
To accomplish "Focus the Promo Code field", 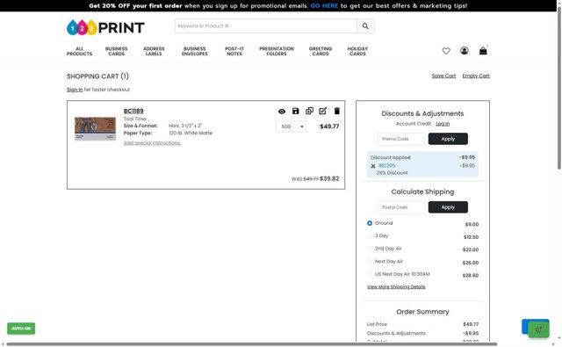I will (401, 139).
